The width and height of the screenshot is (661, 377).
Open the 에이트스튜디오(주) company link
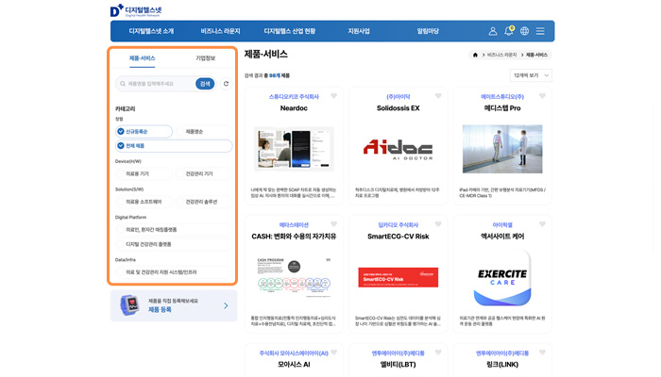502,97
